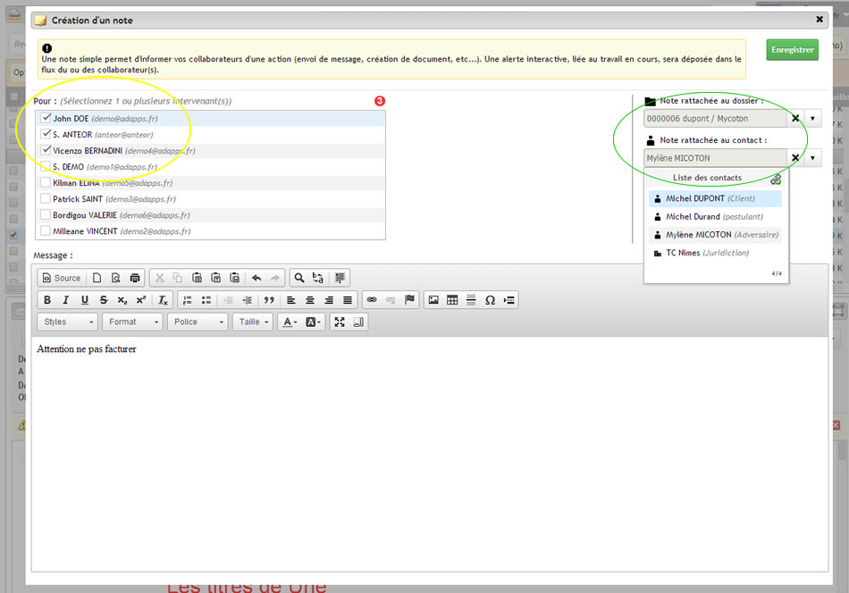Clear the attached contact Mylène MICOTON
Viewport: 849px width, 593px height.
[x=795, y=158]
